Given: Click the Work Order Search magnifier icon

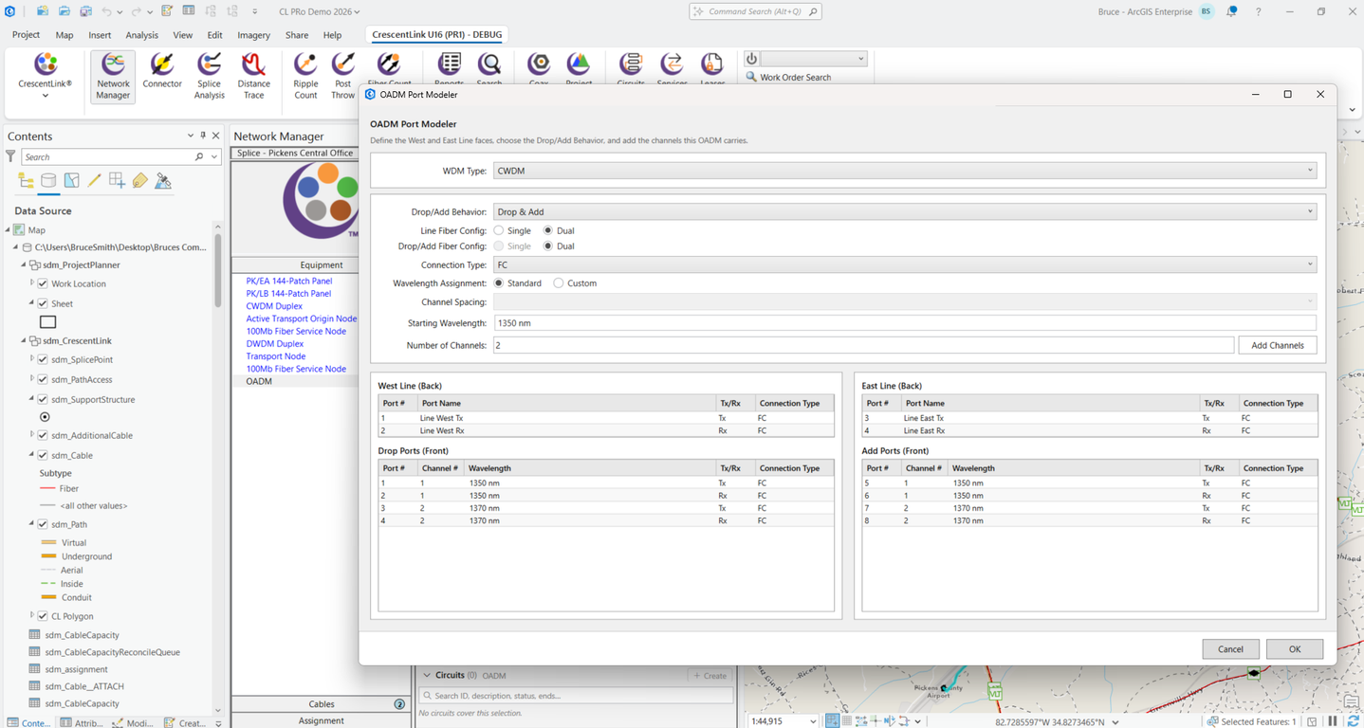Looking at the screenshot, I should 751,77.
